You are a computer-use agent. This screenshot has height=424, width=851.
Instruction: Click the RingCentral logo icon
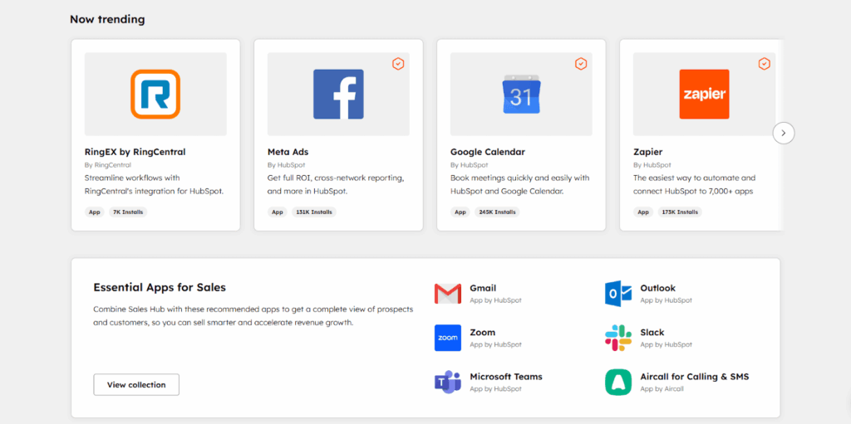click(x=155, y=94)
